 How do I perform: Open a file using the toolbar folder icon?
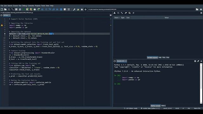[x=5, y=9]
